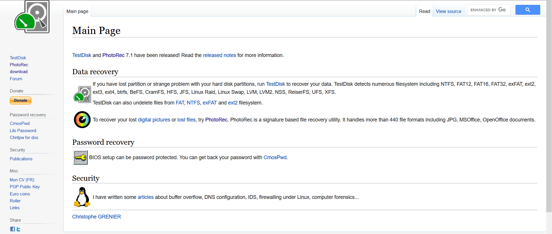
Task: Click the Donate PayPal button
Action: tap(20, 100)
